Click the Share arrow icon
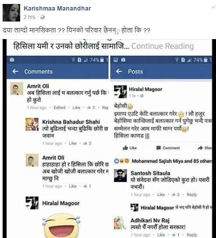Screen dimensions: 216x238 pyautogui.click(x=200, y=148)
